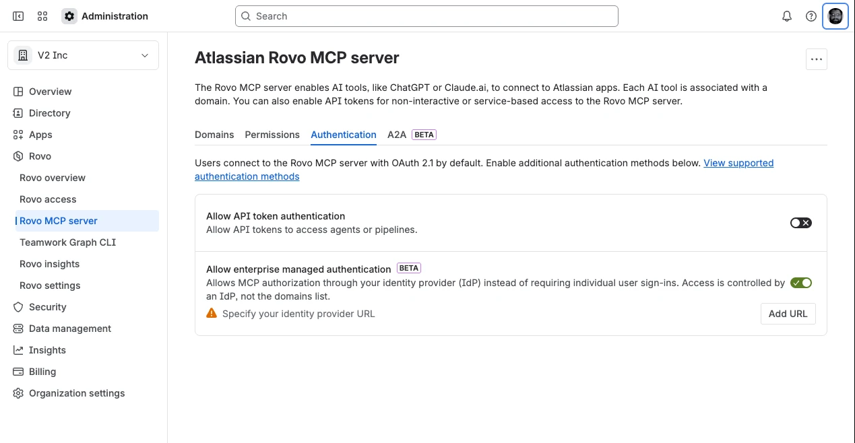This screenshot has width=855, height=443.
Task: Switch to the Domains tab
Action: pyautogui.click(x=214, y=135)
